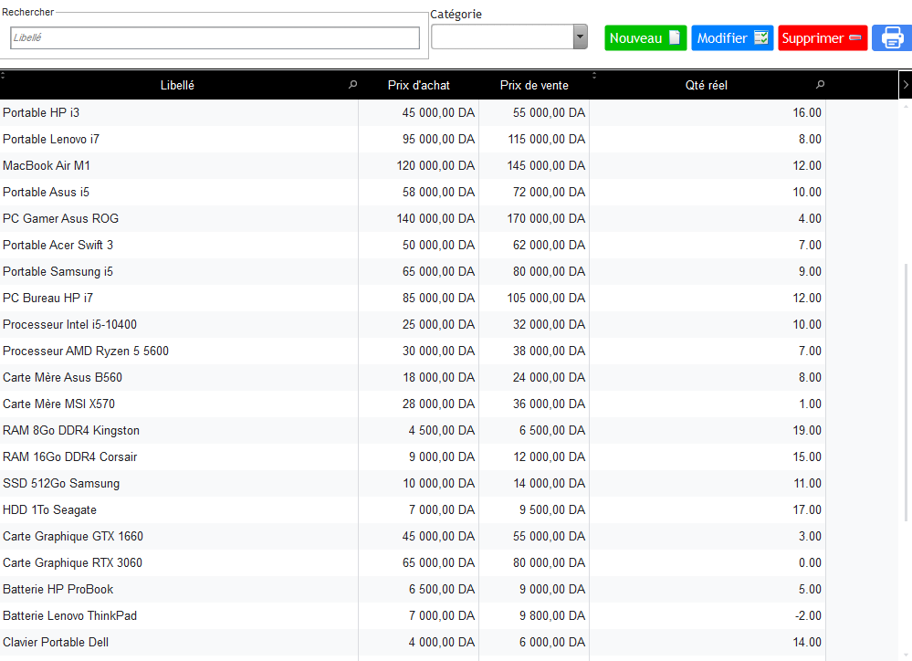The width and height of the screenshot is (912, 661).
Task: Click the search magnifier in Libellé column
Action: point(352,85)
